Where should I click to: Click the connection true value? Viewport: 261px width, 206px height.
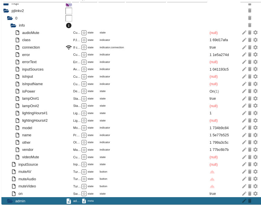(213, 47)
